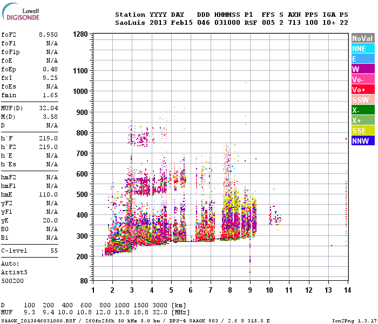Click the 3 MHz x-axis label
Viewport: 378px width, 324px height.
click(x=132, y=290)
